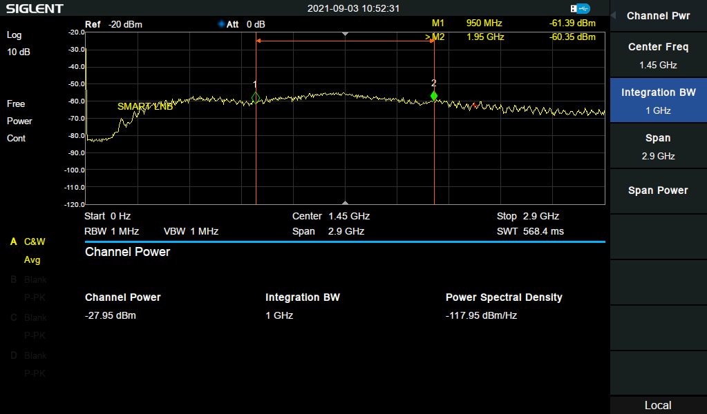
Task: Select trace A C&W entry
Action: (28, 241)
